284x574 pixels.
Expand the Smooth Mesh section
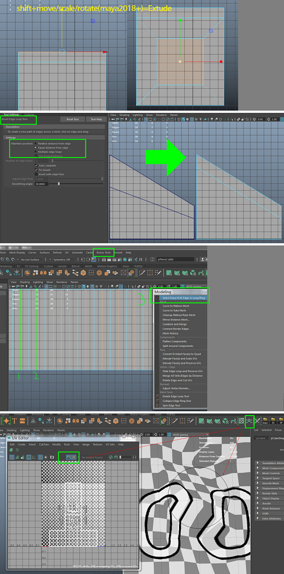coord(269,483)
